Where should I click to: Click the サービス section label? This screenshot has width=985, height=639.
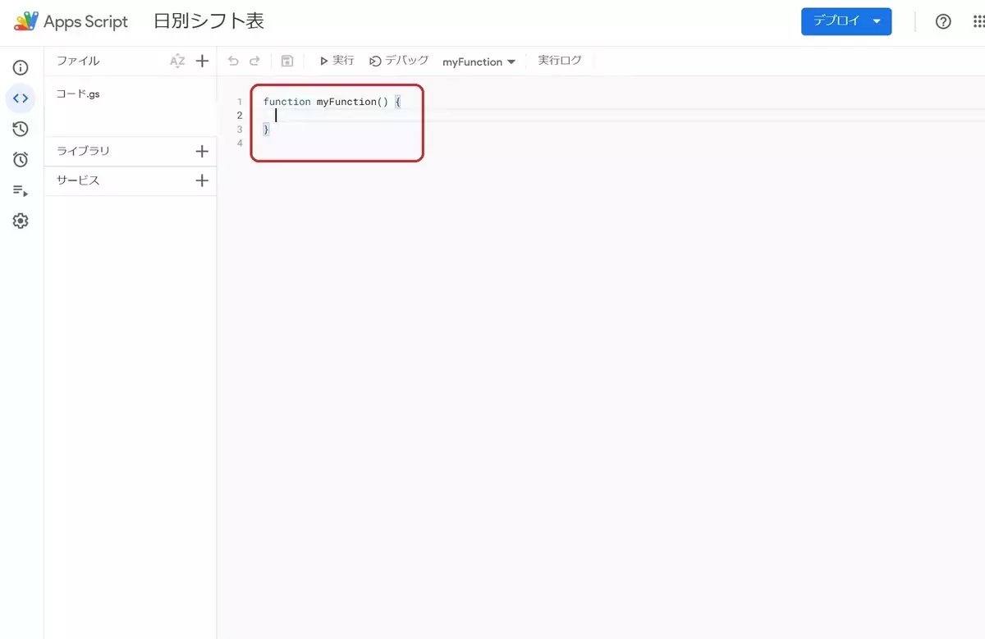(x=78, y=180)
